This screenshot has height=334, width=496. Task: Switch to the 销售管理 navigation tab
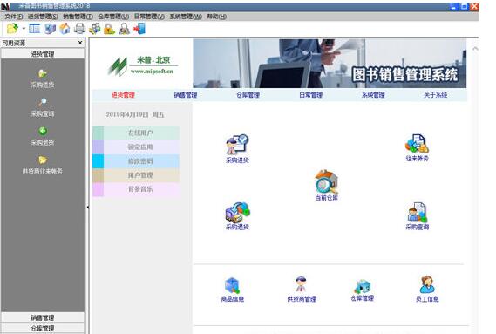click(186, 95)
